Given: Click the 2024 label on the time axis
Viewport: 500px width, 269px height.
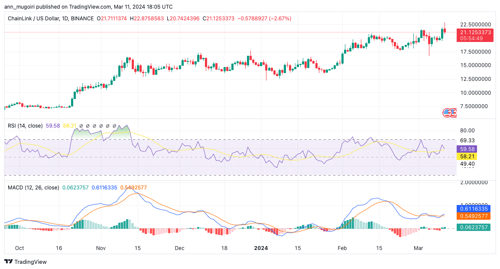Looking at the screenshot, I should click(262, 248).
